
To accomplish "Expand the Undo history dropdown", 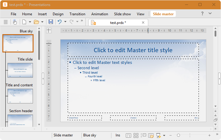I will click(65, 22).
